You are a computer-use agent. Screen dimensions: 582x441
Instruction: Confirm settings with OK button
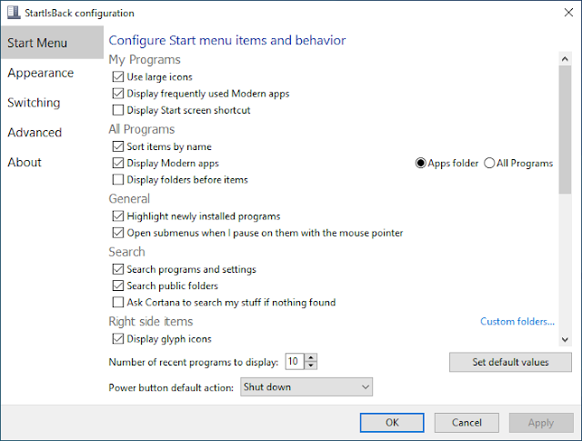(392, 423)
